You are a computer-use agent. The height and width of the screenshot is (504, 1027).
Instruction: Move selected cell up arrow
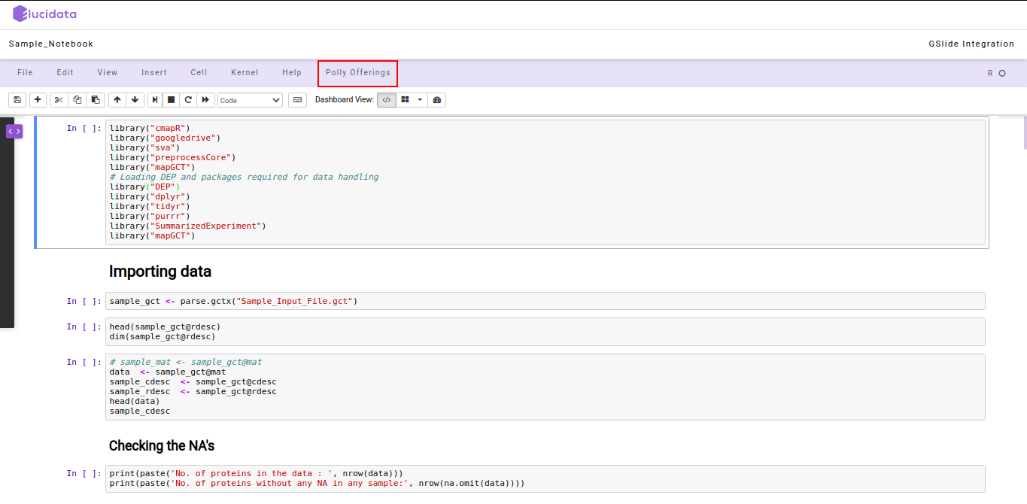coord(117,99)
